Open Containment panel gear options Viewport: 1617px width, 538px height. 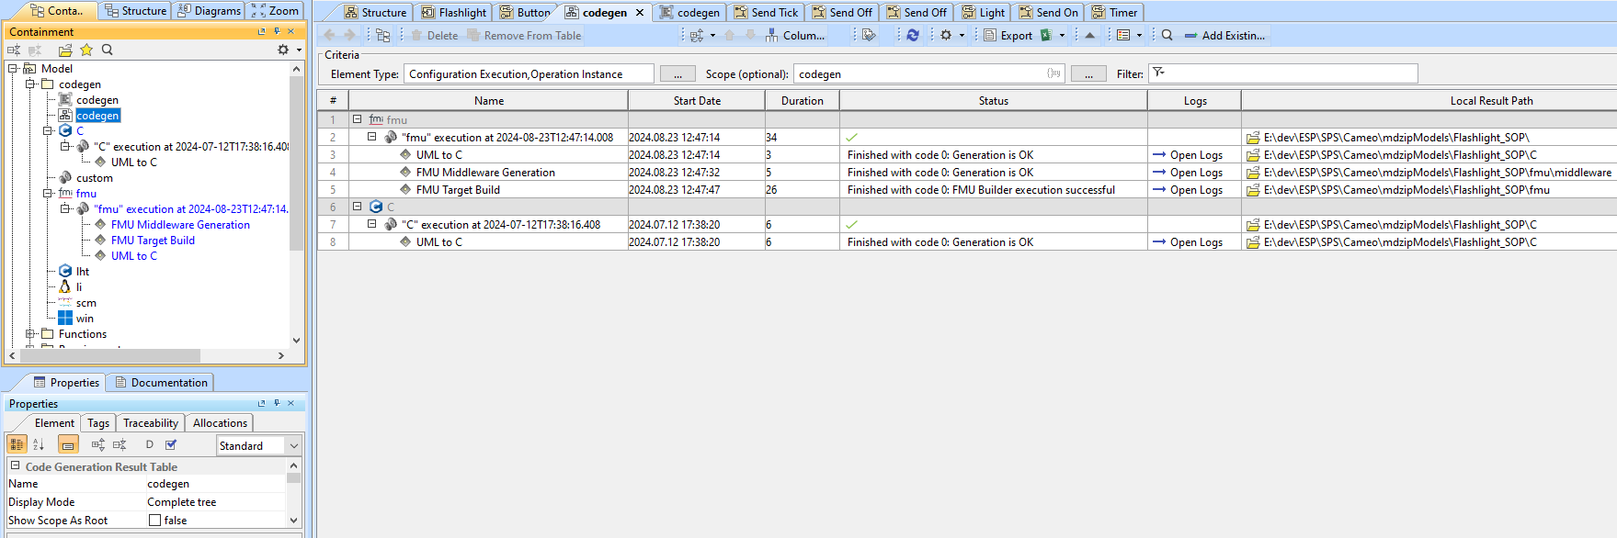pyautogui.click(x=283, y=50)
